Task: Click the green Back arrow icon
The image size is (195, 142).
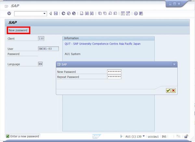Action: point(63,13)
